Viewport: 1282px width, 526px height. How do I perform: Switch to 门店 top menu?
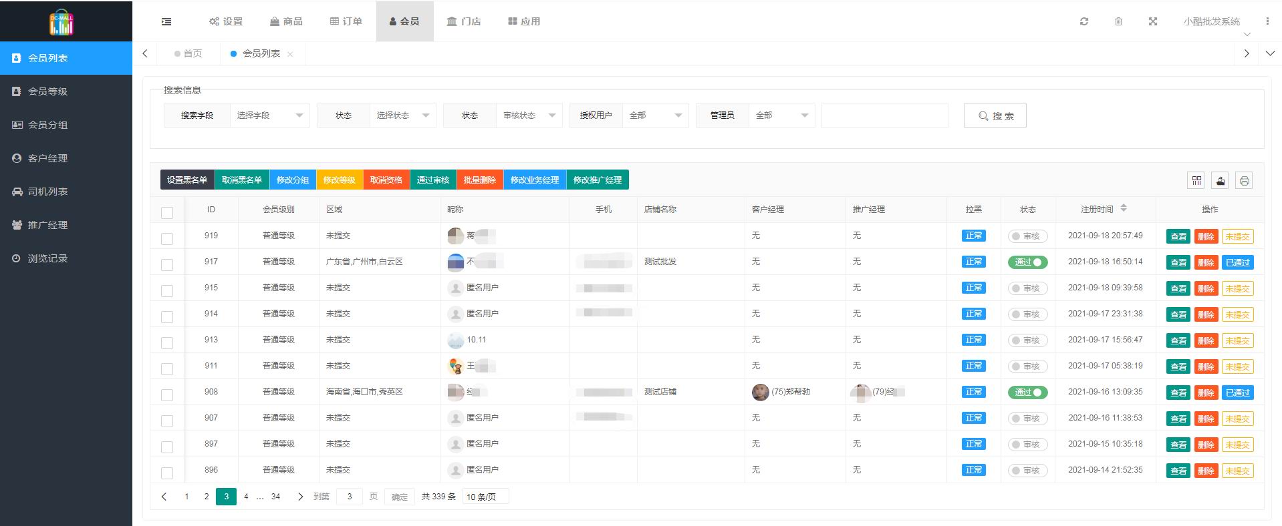click(464, 21)
